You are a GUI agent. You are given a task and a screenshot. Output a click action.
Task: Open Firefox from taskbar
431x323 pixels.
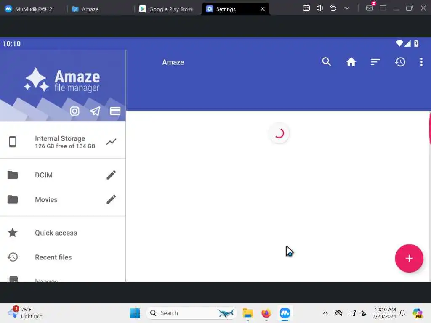(266, 313)
